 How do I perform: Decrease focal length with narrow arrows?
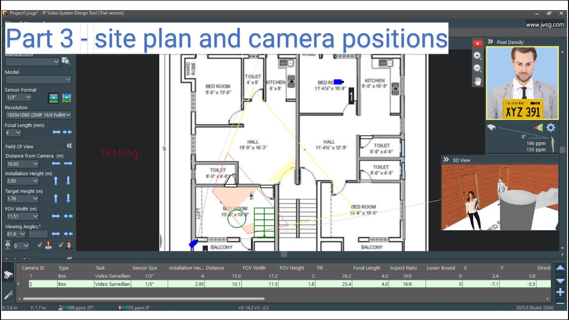tap(67, 132)
